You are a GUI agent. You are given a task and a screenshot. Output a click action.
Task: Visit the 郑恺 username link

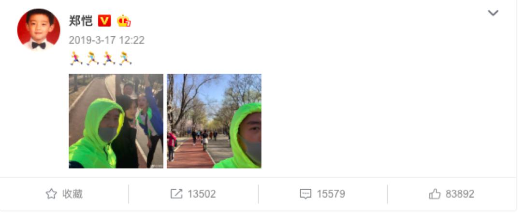click(81, 21)
